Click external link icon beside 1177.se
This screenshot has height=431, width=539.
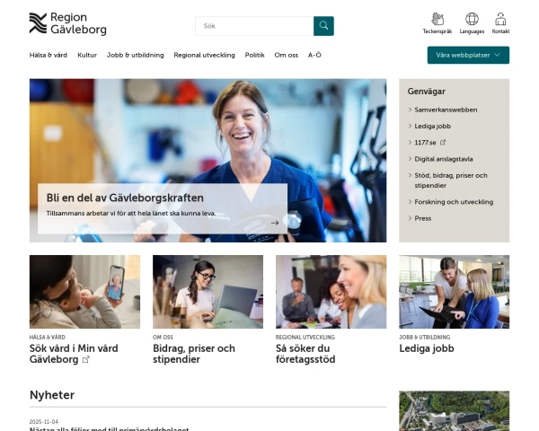[x=443, y=143]
